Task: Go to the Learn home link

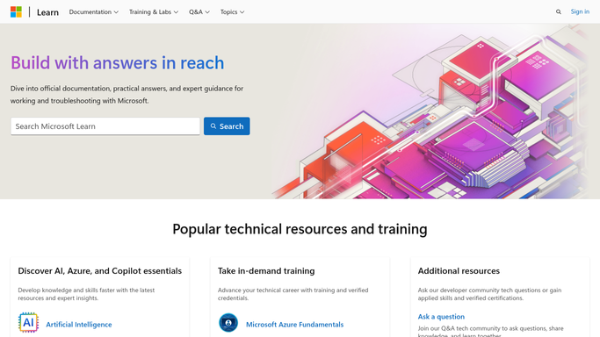Action: (x=47, y=12)
